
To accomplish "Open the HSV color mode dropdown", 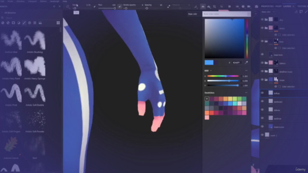I will pyautogui.click(x=208, y=71).
